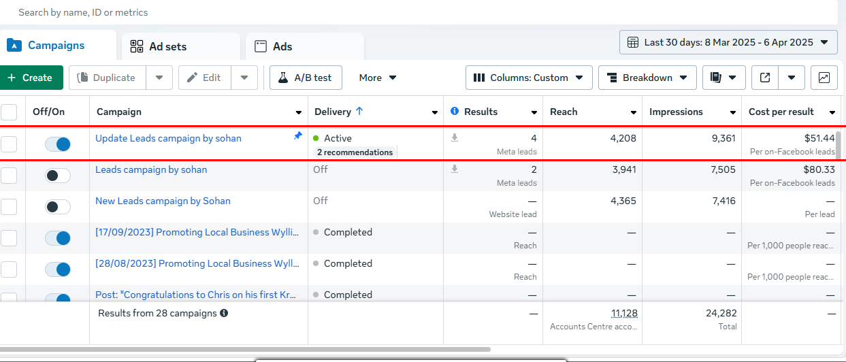846x362 pixels.
Task: Tick the checkbox for Leads campaign by sohan
Action: [9, 176]
